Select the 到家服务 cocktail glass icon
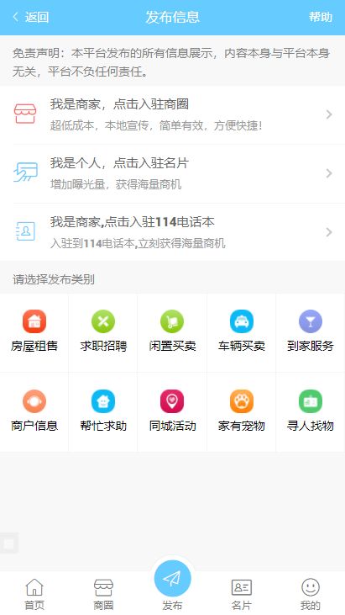Image resolution: width=345 pixels, height=615 pixels. (x=311, y=321)
